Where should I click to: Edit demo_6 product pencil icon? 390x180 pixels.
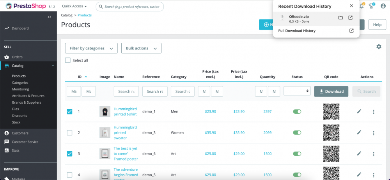pyautogui.click(x=359, y=154)
